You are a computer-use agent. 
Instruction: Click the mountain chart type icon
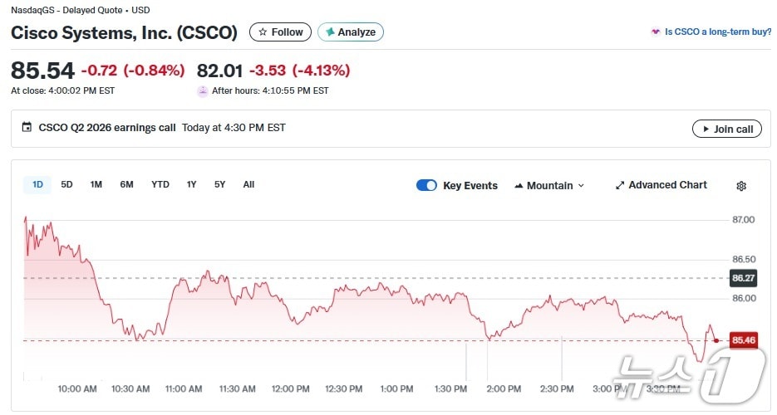(519, 186)
